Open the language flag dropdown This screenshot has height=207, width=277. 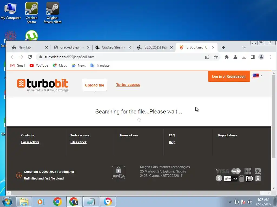pos(257,76)
